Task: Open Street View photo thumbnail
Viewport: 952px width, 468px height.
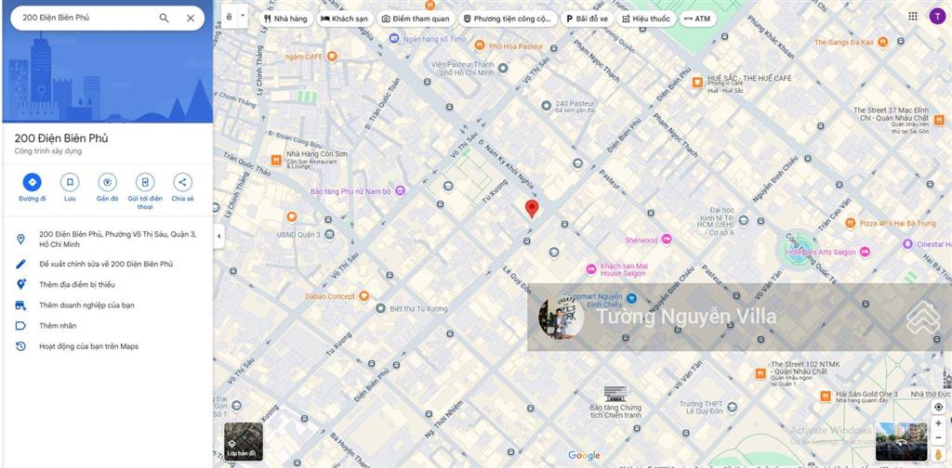Action: [x=901, y=441]
